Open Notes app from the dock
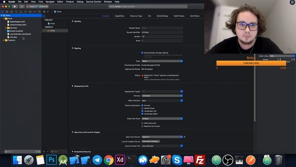 [x=40, y=160]
